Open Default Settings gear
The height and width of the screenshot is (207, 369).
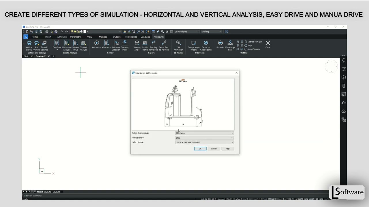44,45
